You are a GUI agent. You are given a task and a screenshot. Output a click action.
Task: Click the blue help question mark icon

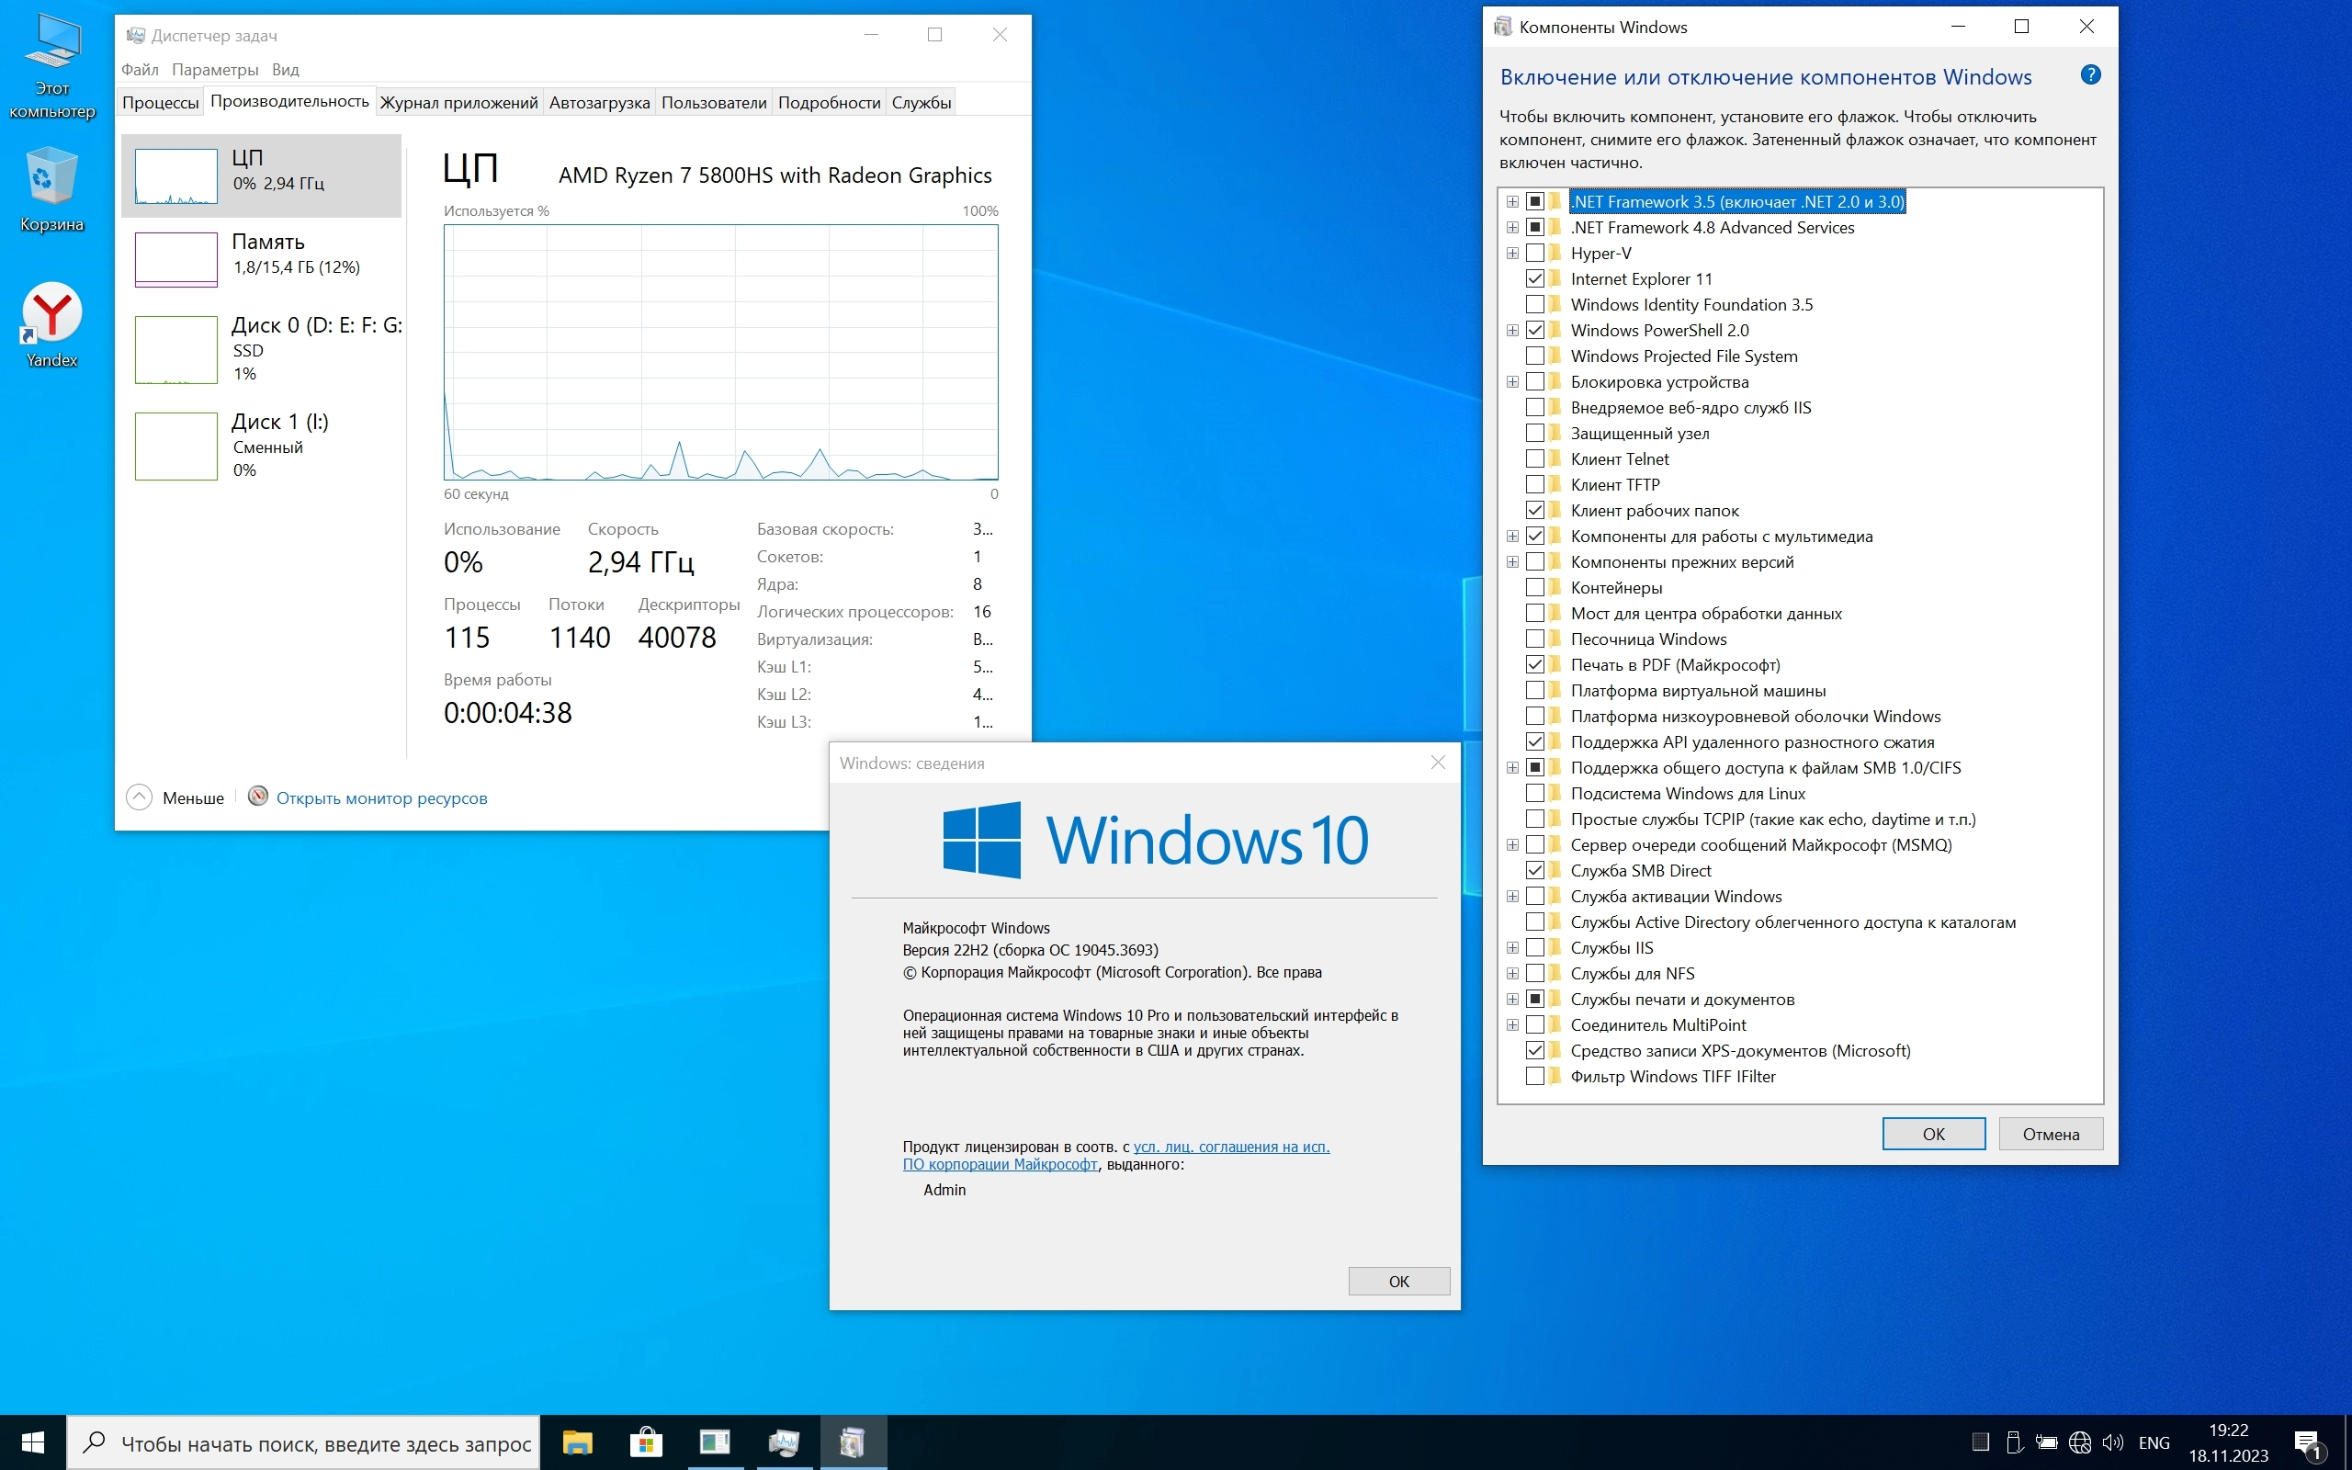2089,74
